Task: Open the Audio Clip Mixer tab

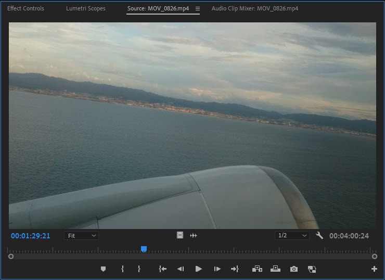Action: (x=255, y=9)
